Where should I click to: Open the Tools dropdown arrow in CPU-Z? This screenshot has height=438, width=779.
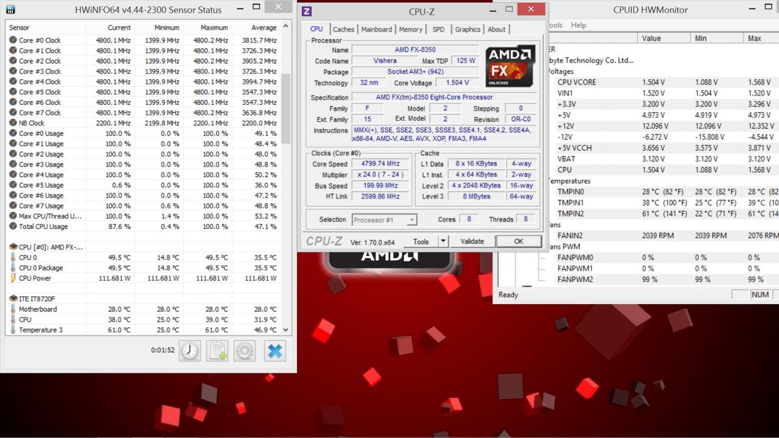(443, 241)
